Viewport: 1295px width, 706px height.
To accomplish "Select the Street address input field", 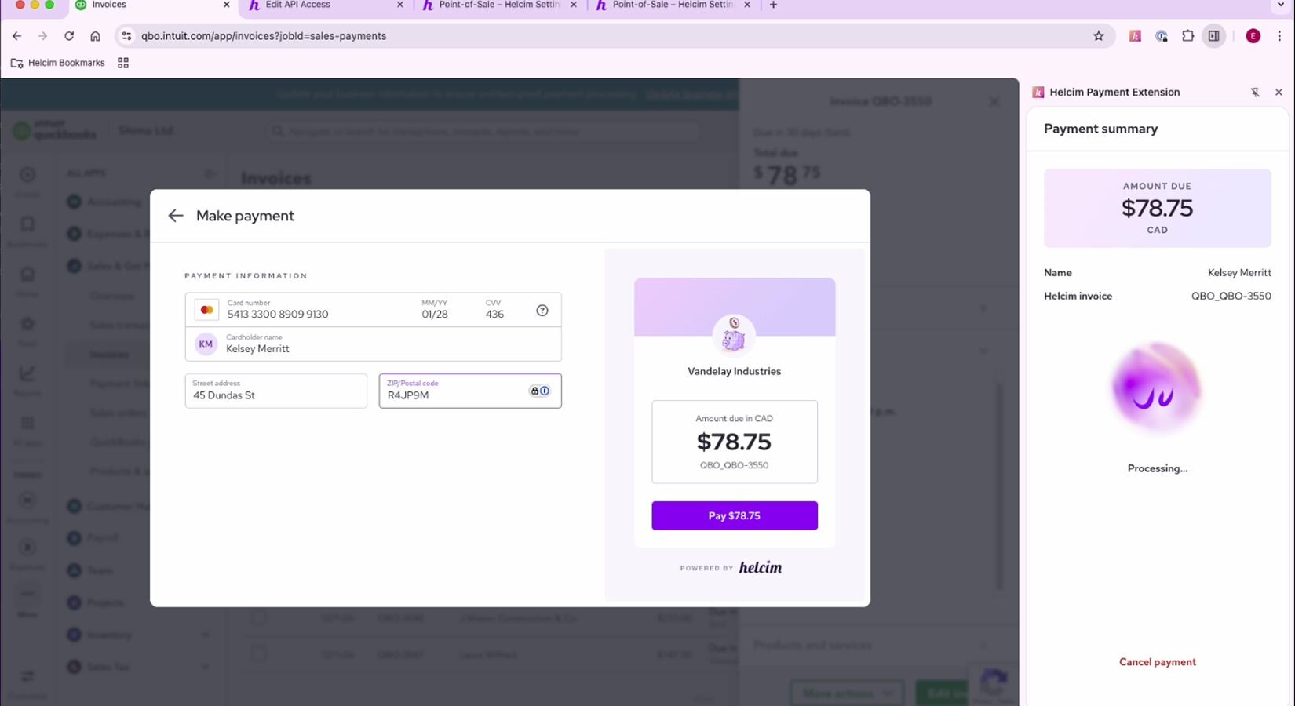I will [x=275, y=391].
